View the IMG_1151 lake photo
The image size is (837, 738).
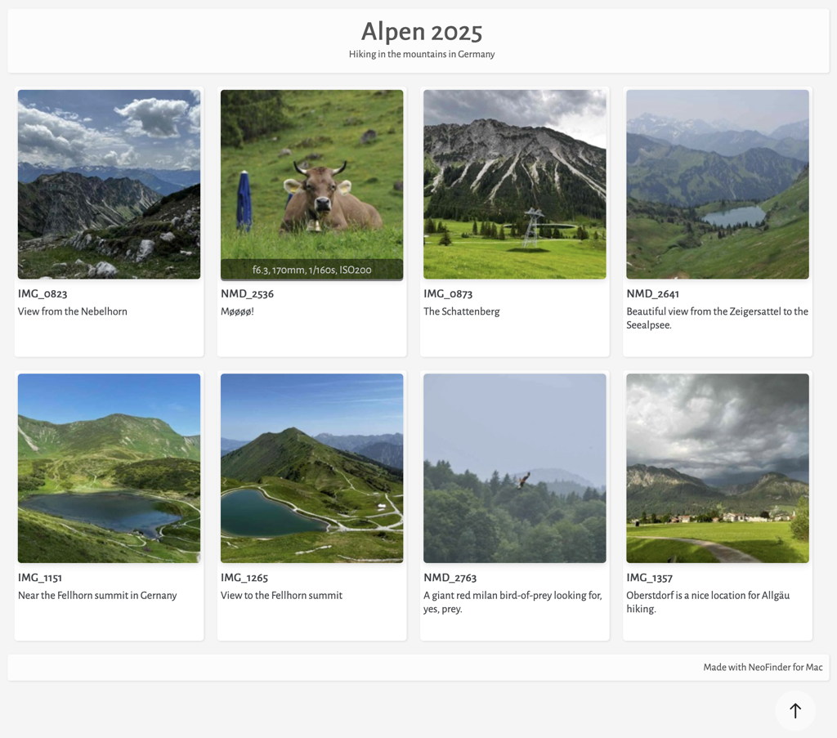pos(109,467)
